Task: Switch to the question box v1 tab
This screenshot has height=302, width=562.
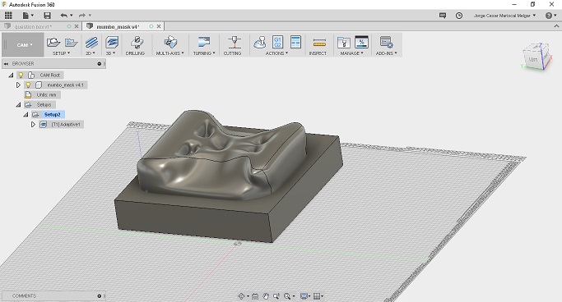Action: click(x=33, y=26)
